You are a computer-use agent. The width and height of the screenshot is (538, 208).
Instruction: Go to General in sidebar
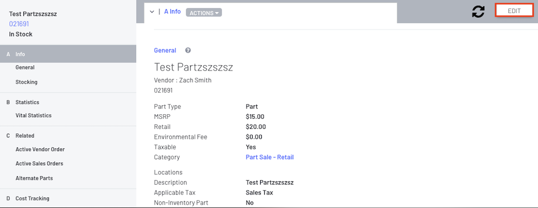25,68
